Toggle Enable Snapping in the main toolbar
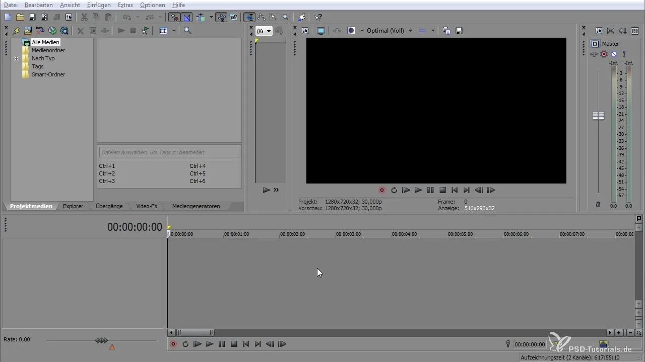The width and height of the screenshot is (645, 362). point(174,17)
